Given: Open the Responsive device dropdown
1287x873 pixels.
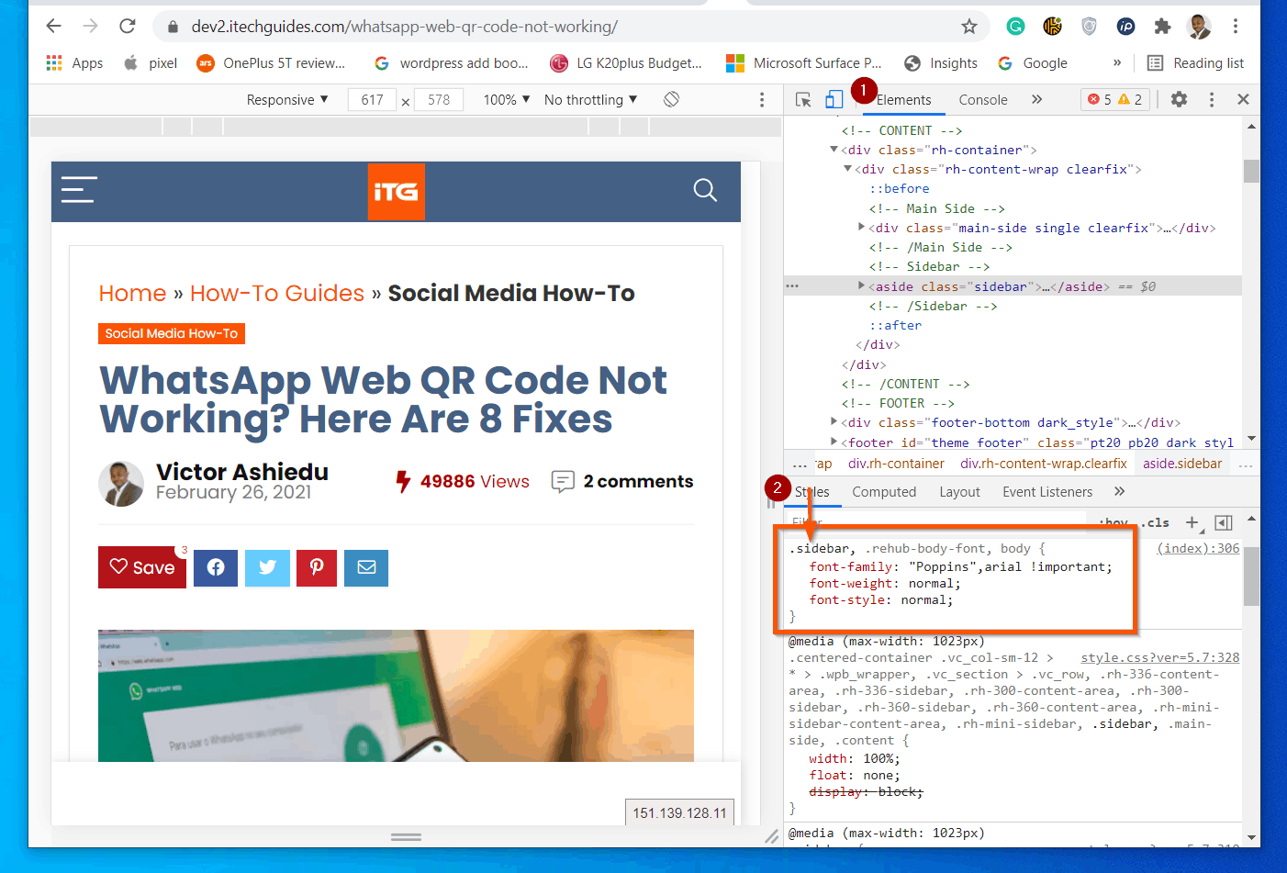Looking at the screenshot, I should click(287, 99).
